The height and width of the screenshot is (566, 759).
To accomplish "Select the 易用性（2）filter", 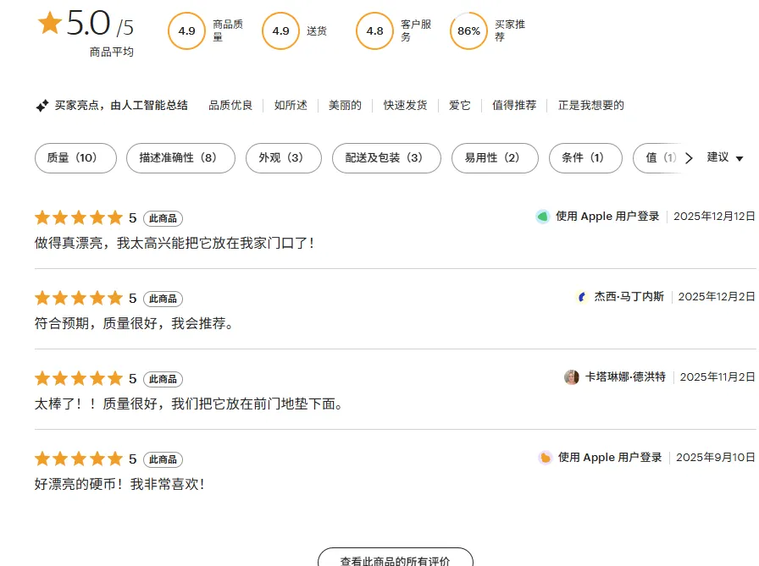I will click(496, 158).
